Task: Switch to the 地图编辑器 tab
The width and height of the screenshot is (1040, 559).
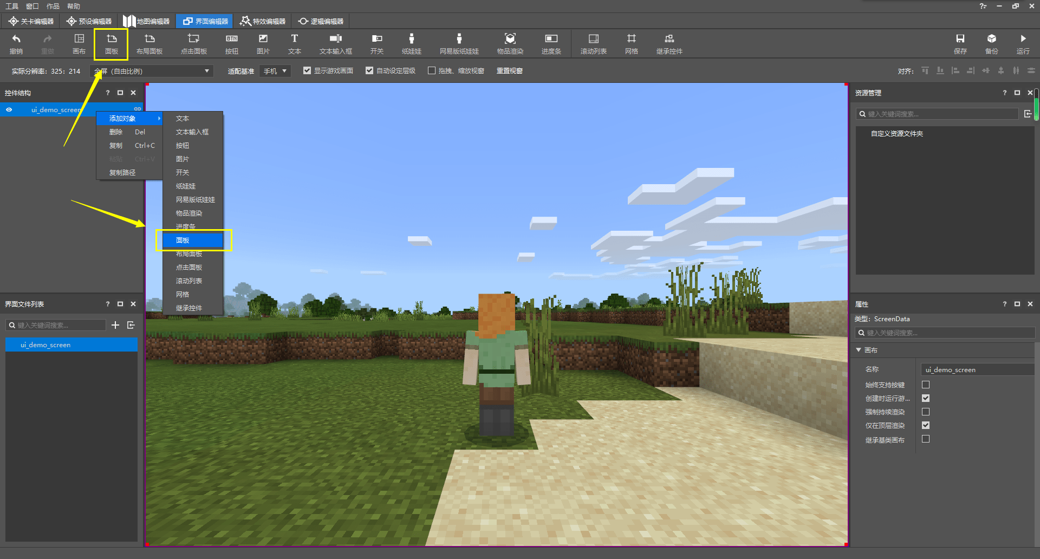Action: point(146,21)
